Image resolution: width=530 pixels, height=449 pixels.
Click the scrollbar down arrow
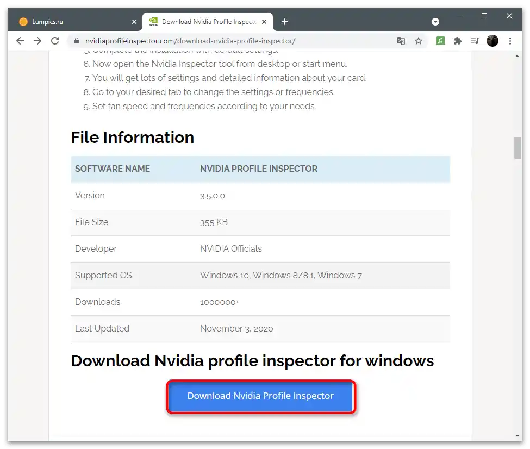click(x=517, y=436)
